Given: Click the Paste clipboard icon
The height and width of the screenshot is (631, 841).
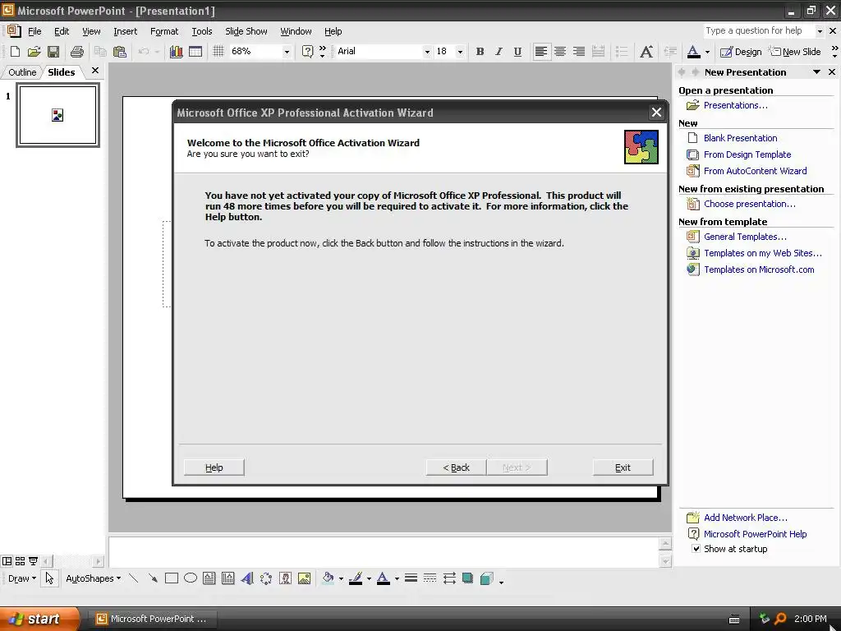Looking at the screenshot, I should point(120,52).
